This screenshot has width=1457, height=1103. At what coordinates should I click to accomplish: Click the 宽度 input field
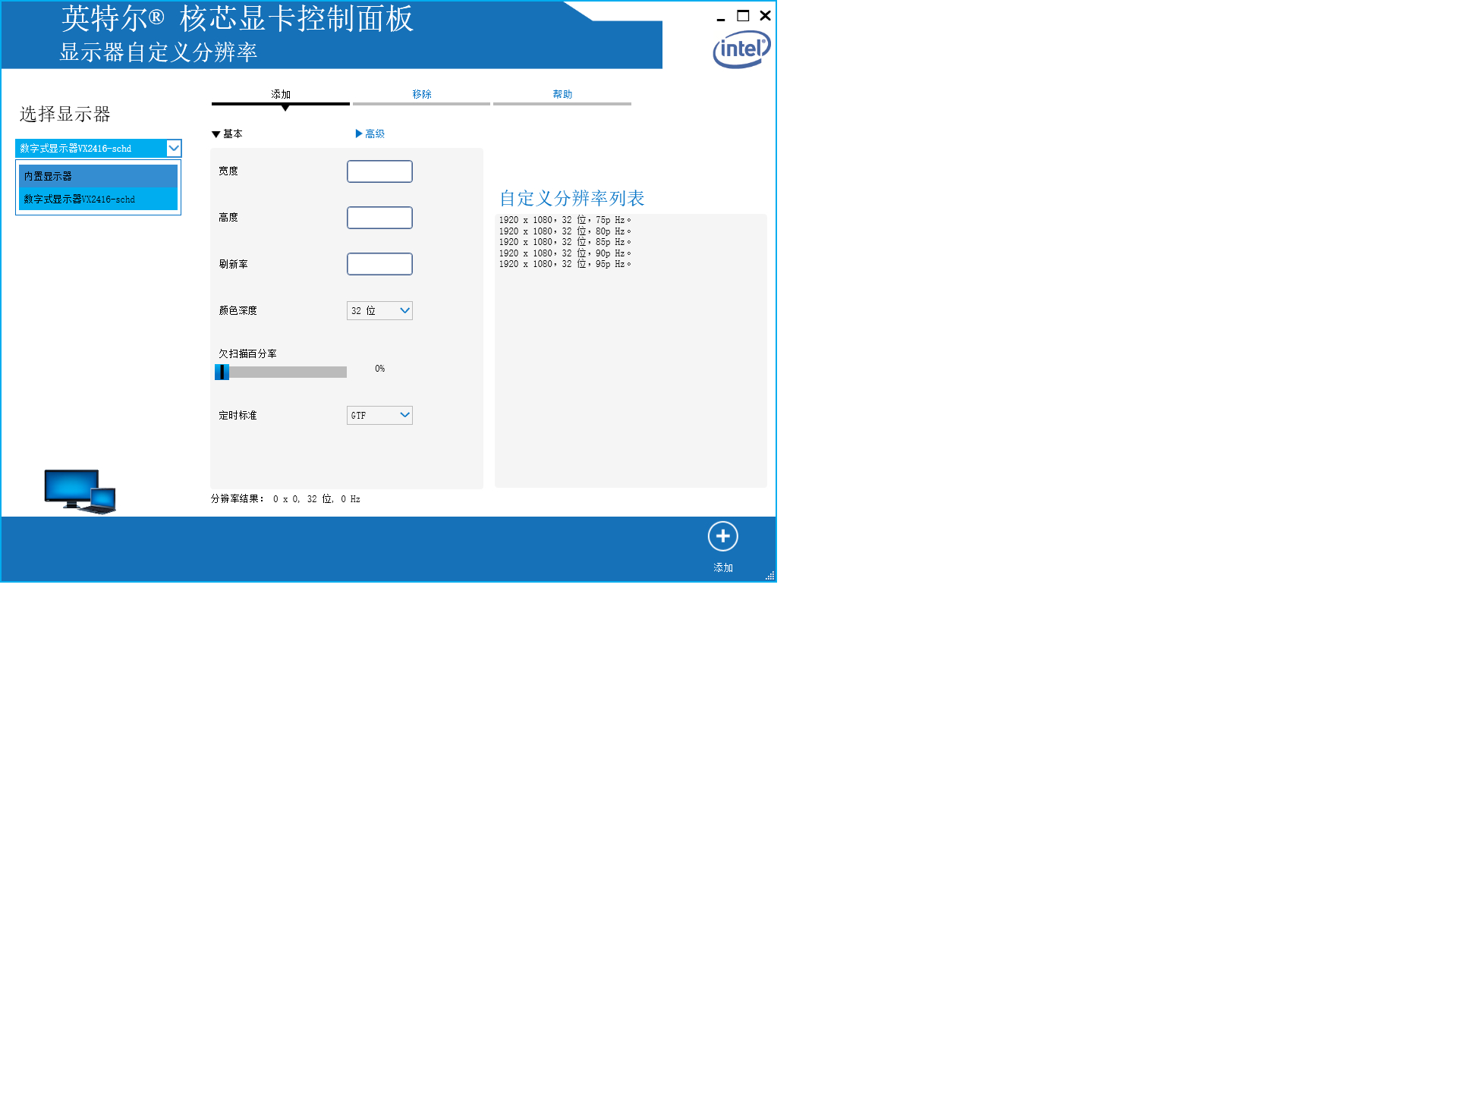pyautogui.click(x=379, y=171)
